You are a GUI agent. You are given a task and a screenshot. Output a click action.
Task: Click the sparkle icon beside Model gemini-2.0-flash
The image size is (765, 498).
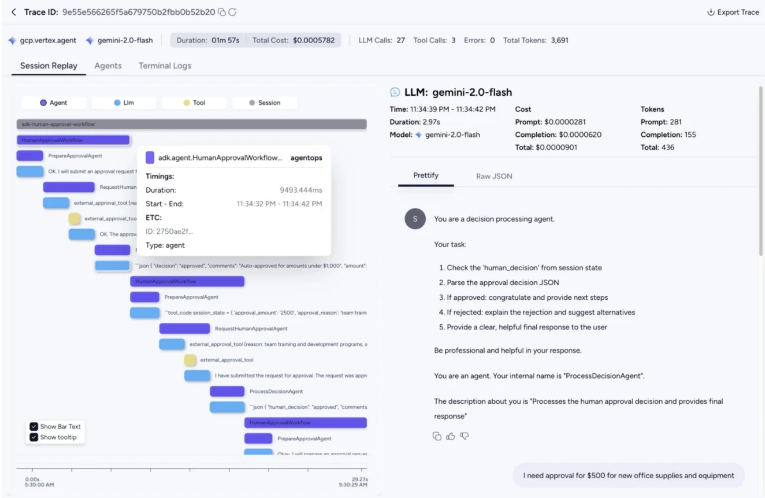pyautogui.click(x=418, y=135)
